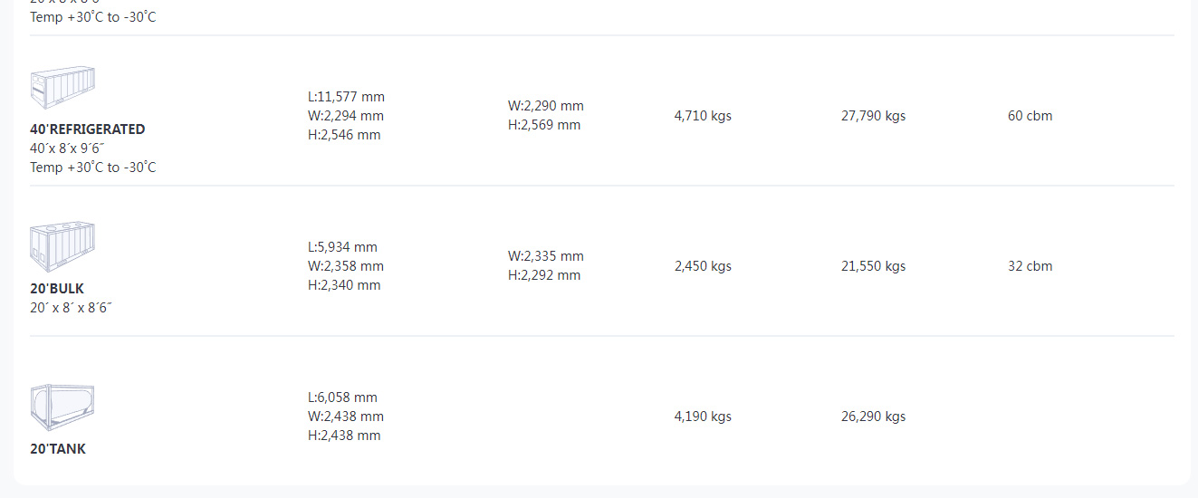Click the L:11,577 mm interior length
This screenshot has height=498, width=1198.
346,97
